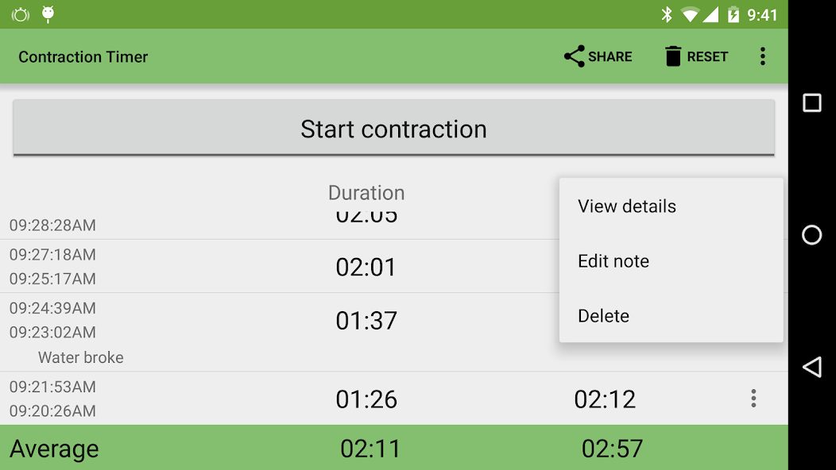
Task: Select Delete from the context menu
Action: 603,315
